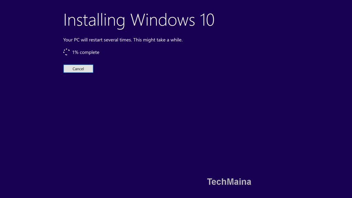Click the Cancel button
Viewport: 352px width, 198px height.
[x=78, y=68]
